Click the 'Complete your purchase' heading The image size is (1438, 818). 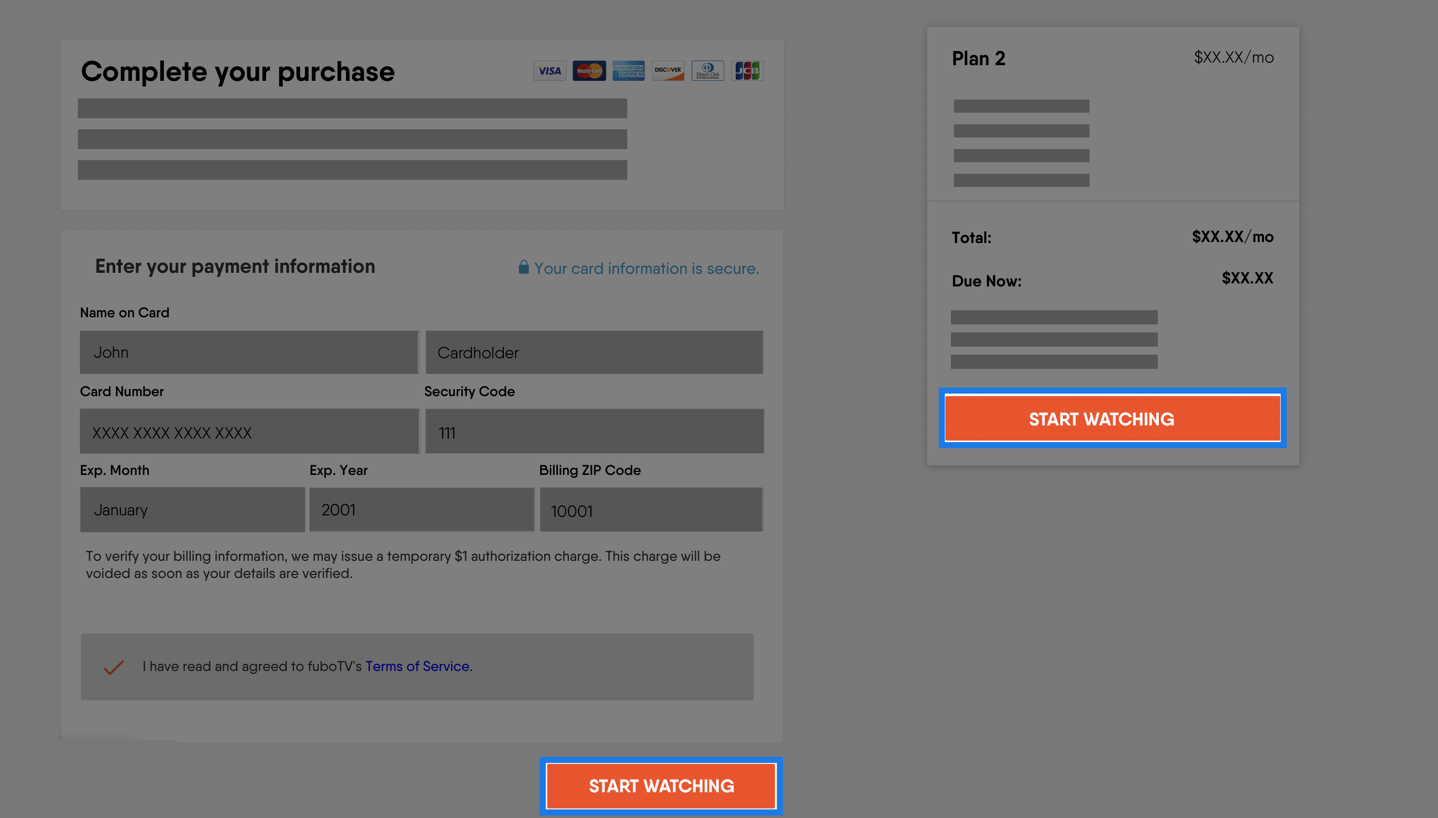[238, 72]
